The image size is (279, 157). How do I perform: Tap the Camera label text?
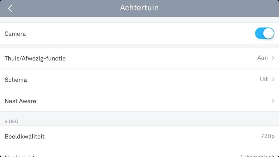(15, 34)
